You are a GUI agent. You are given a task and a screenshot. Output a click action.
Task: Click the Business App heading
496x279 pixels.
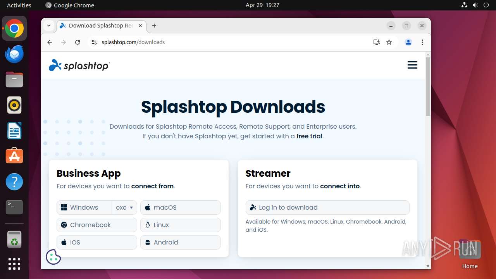pos(89,173)
